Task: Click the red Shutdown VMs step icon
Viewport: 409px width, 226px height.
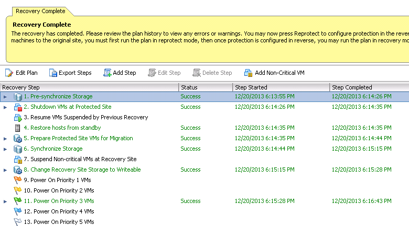Action: pos(18,107)
